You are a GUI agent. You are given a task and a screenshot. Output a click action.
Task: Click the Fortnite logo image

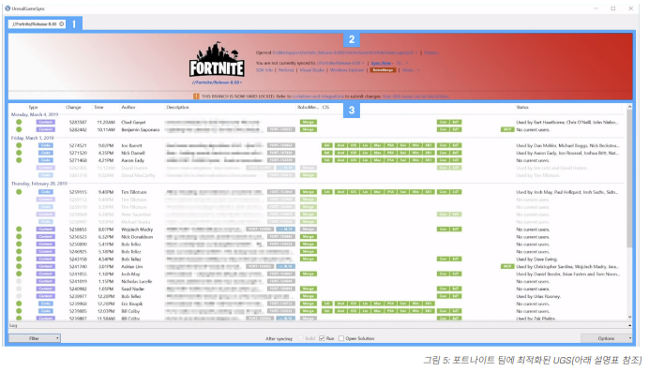click(x=217, y=59)
